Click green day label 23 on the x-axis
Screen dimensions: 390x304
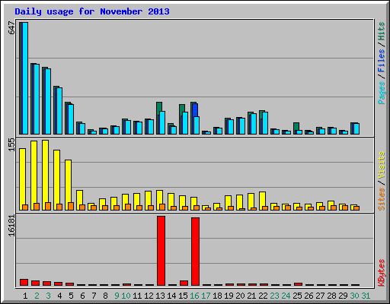pyautogui.click(x=274, y=296)
